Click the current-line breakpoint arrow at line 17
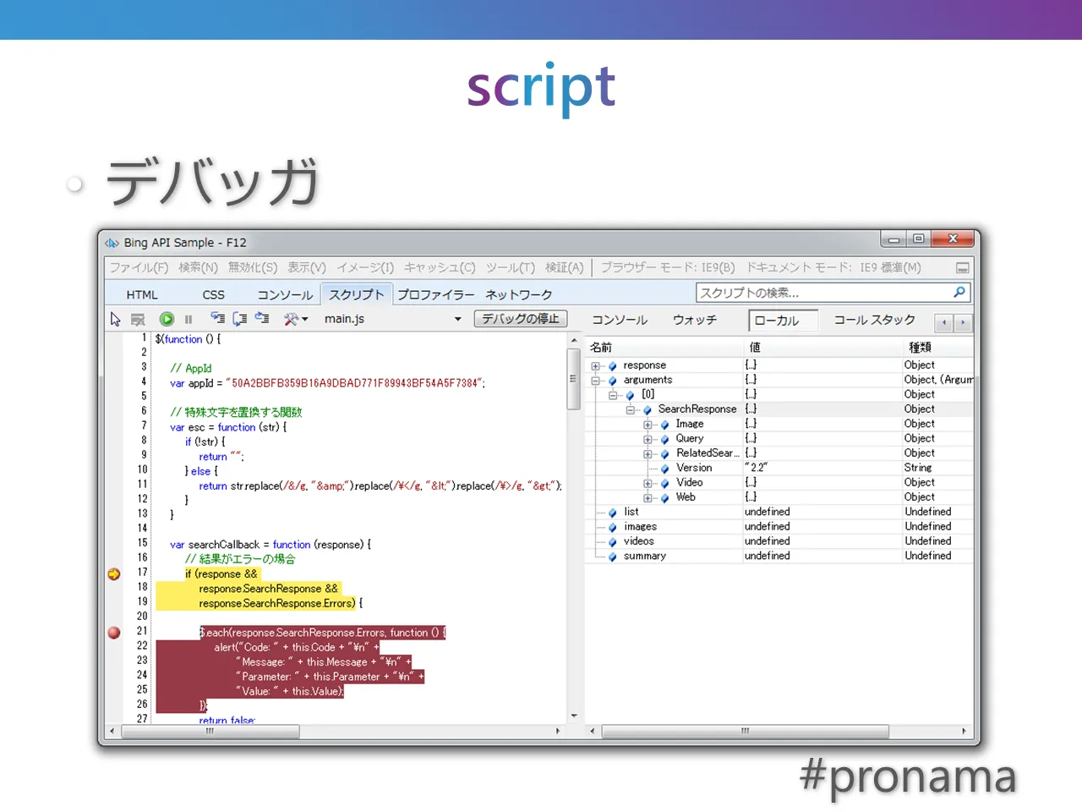Viewport: 1082px width, 812px height. click(x=114, y=573)
